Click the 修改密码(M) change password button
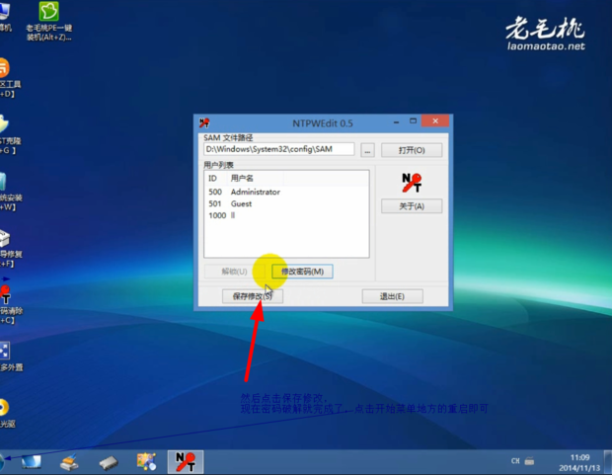Image resolution: width=612 pixels, height=475 pixels. click(x=302, y=272)
